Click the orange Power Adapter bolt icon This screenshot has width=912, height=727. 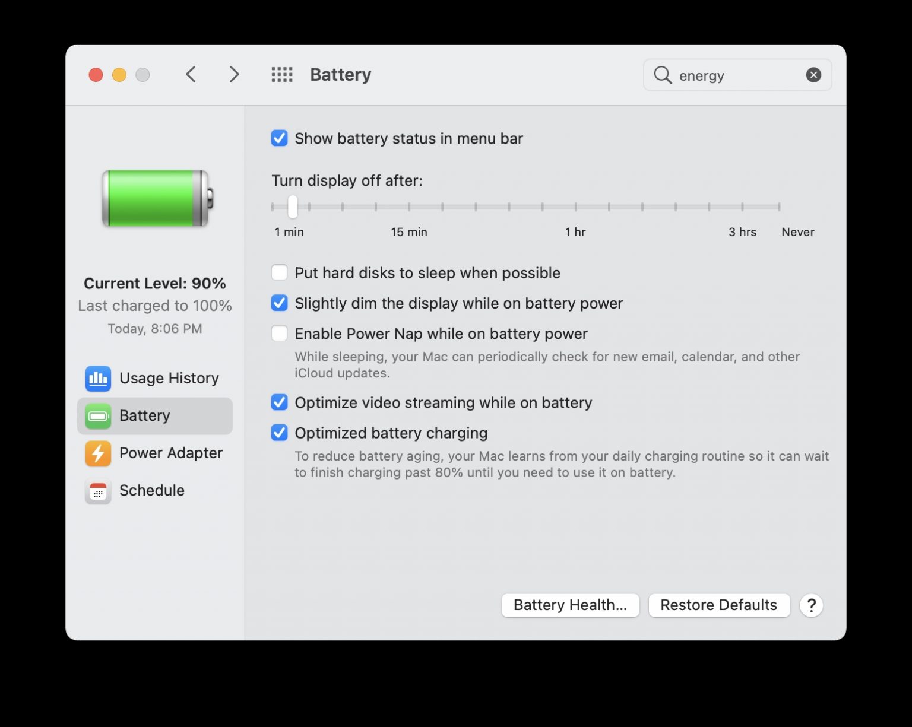(x=98, y=453)
